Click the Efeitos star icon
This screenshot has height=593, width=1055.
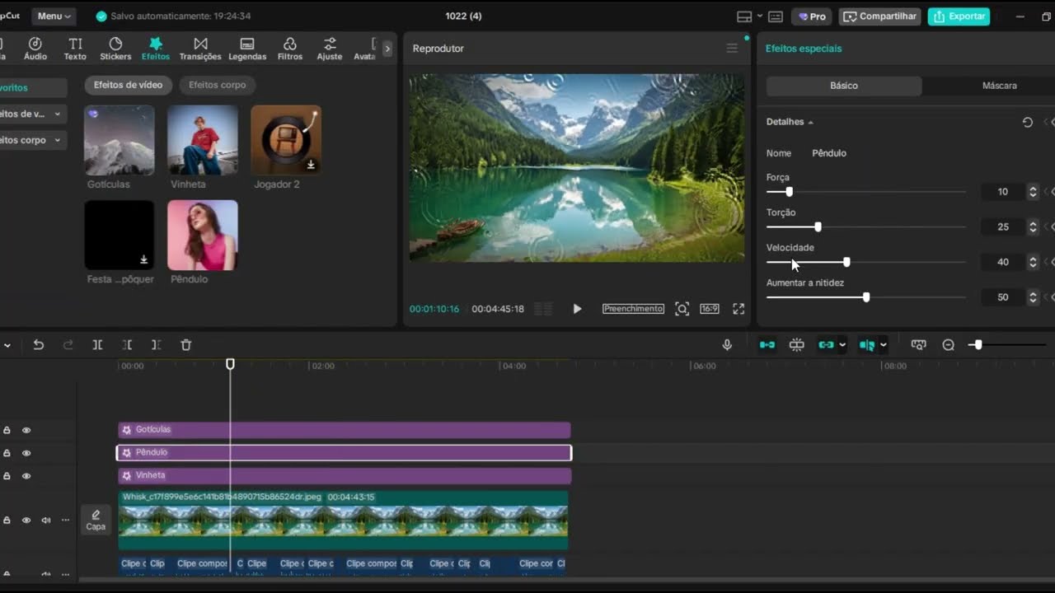[x=155, y=44]
